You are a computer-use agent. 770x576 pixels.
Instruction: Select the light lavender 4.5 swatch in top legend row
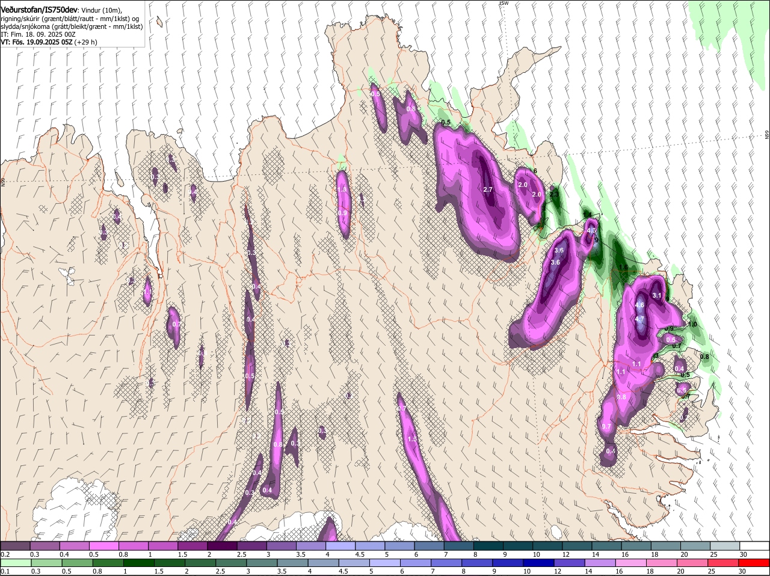[x=369, y=546]
